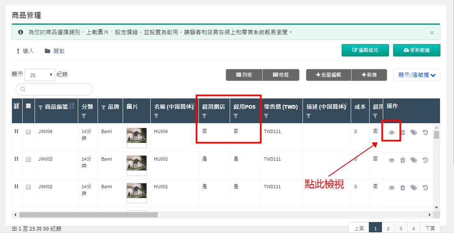Tick the select-all header checkbox
This screenshot has width=454, height=236.
28,106
